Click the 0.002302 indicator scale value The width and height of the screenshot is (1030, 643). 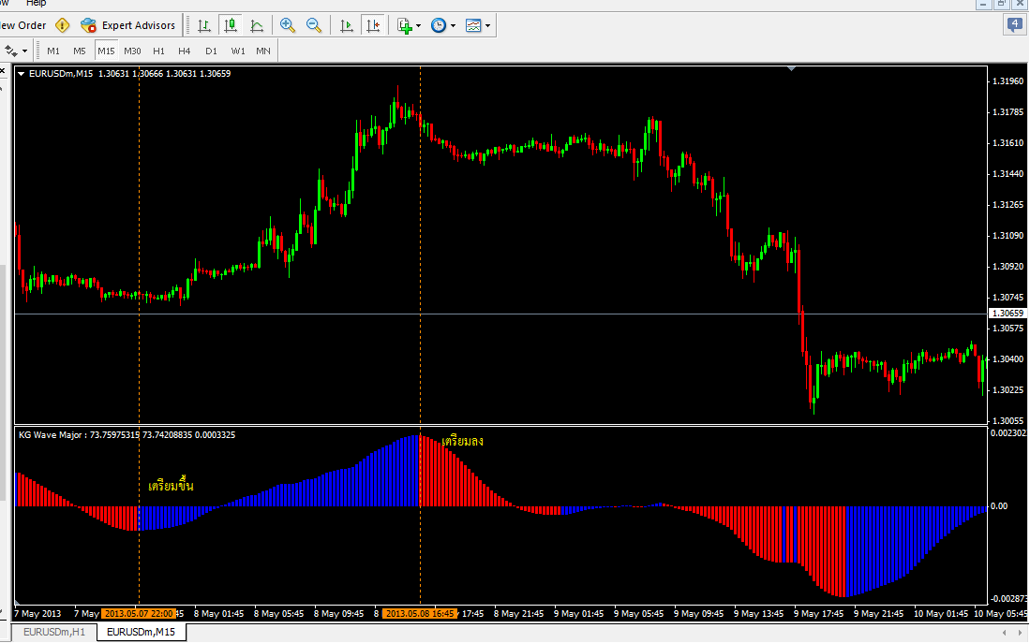pos(1008,433)
